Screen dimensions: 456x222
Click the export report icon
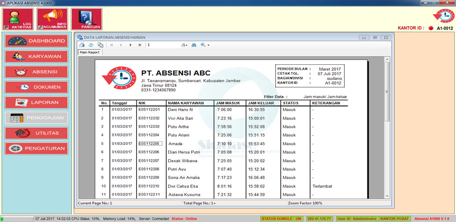[101, 45]
